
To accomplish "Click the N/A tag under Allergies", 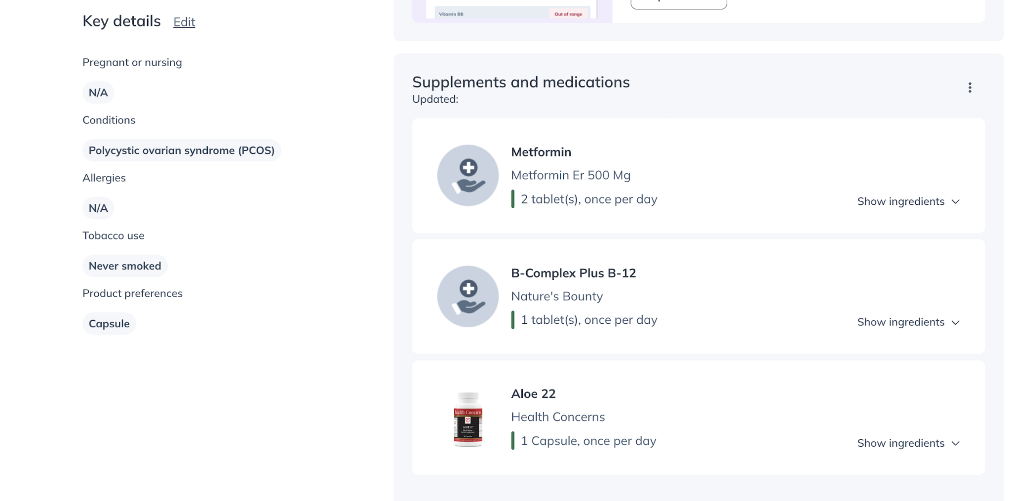I will [x=98, y=208].
